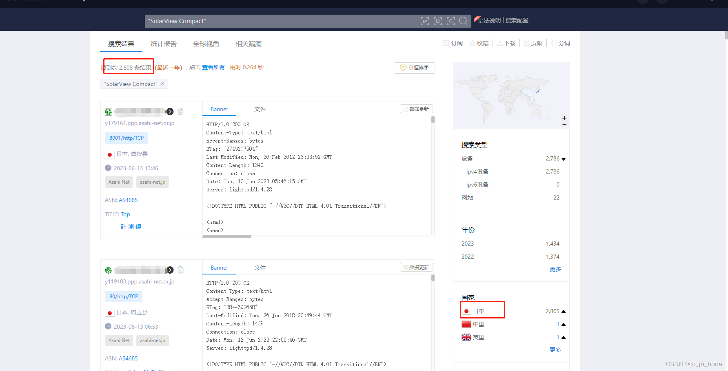Screen dimensions: 728x371
Task: Click the copy icon of y179161 result
Action: (x=180, y=112)
